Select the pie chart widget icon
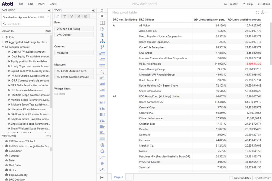 (102, 145)
